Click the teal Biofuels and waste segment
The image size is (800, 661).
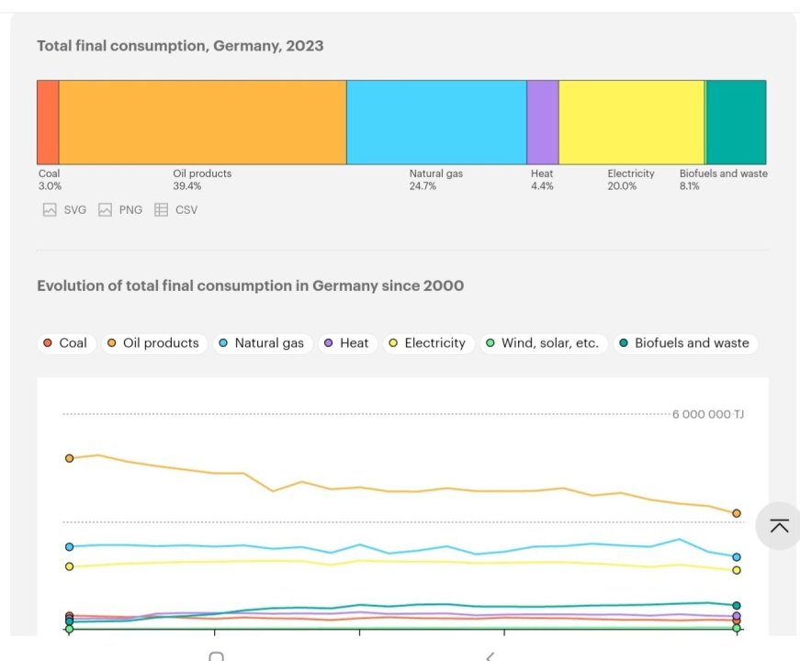(736, 122)
